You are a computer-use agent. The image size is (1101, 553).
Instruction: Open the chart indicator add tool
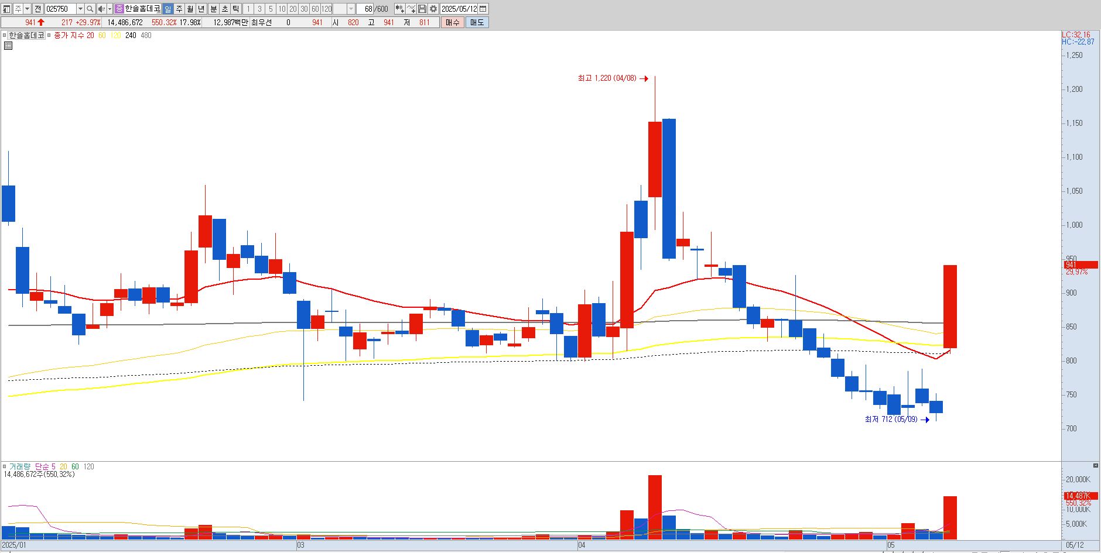coord(399,9)
